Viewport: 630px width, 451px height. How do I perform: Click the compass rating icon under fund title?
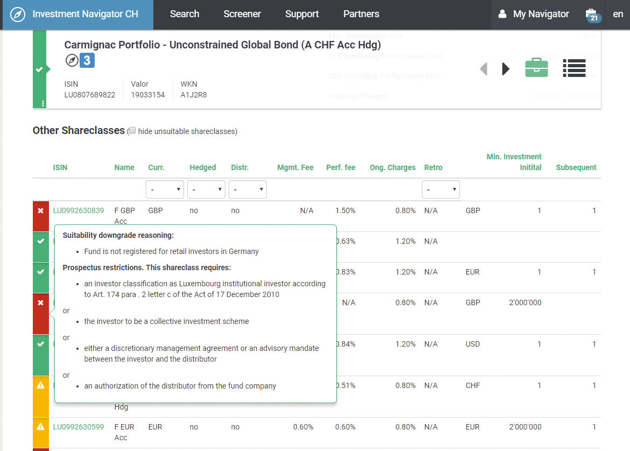72,60
